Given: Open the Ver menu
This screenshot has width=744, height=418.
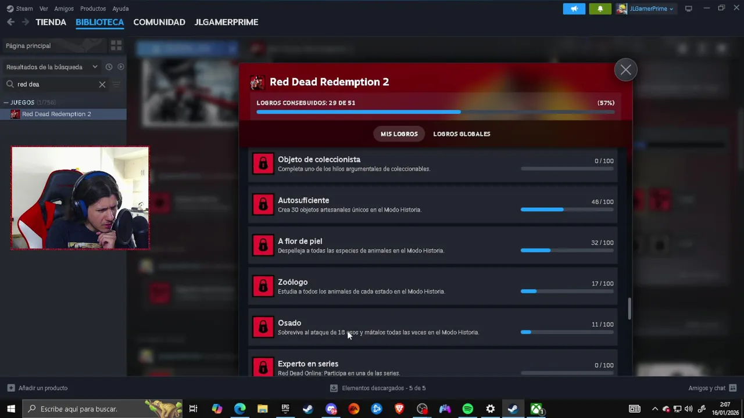Looking at the screenshot, I should pyautogui.click(x=44, y=9).
